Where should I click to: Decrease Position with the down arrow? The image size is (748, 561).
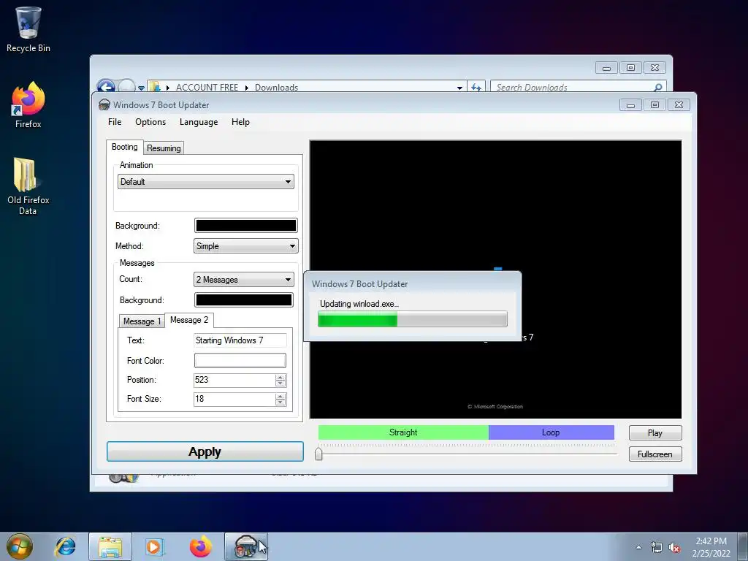pos(280,383)
